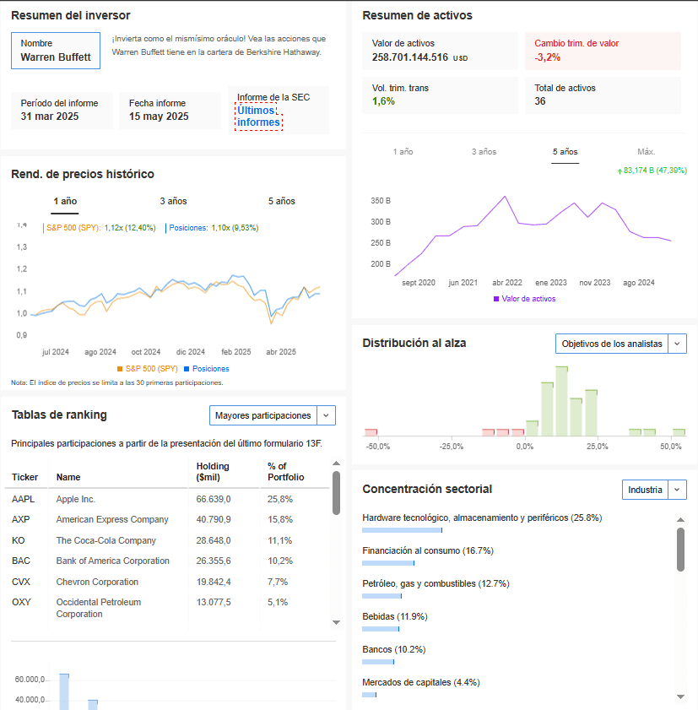698x710 pixels.
Task: Click Occidental Petroleum Corporation row name
Action: pyautogui.click(x=99, y=608)
